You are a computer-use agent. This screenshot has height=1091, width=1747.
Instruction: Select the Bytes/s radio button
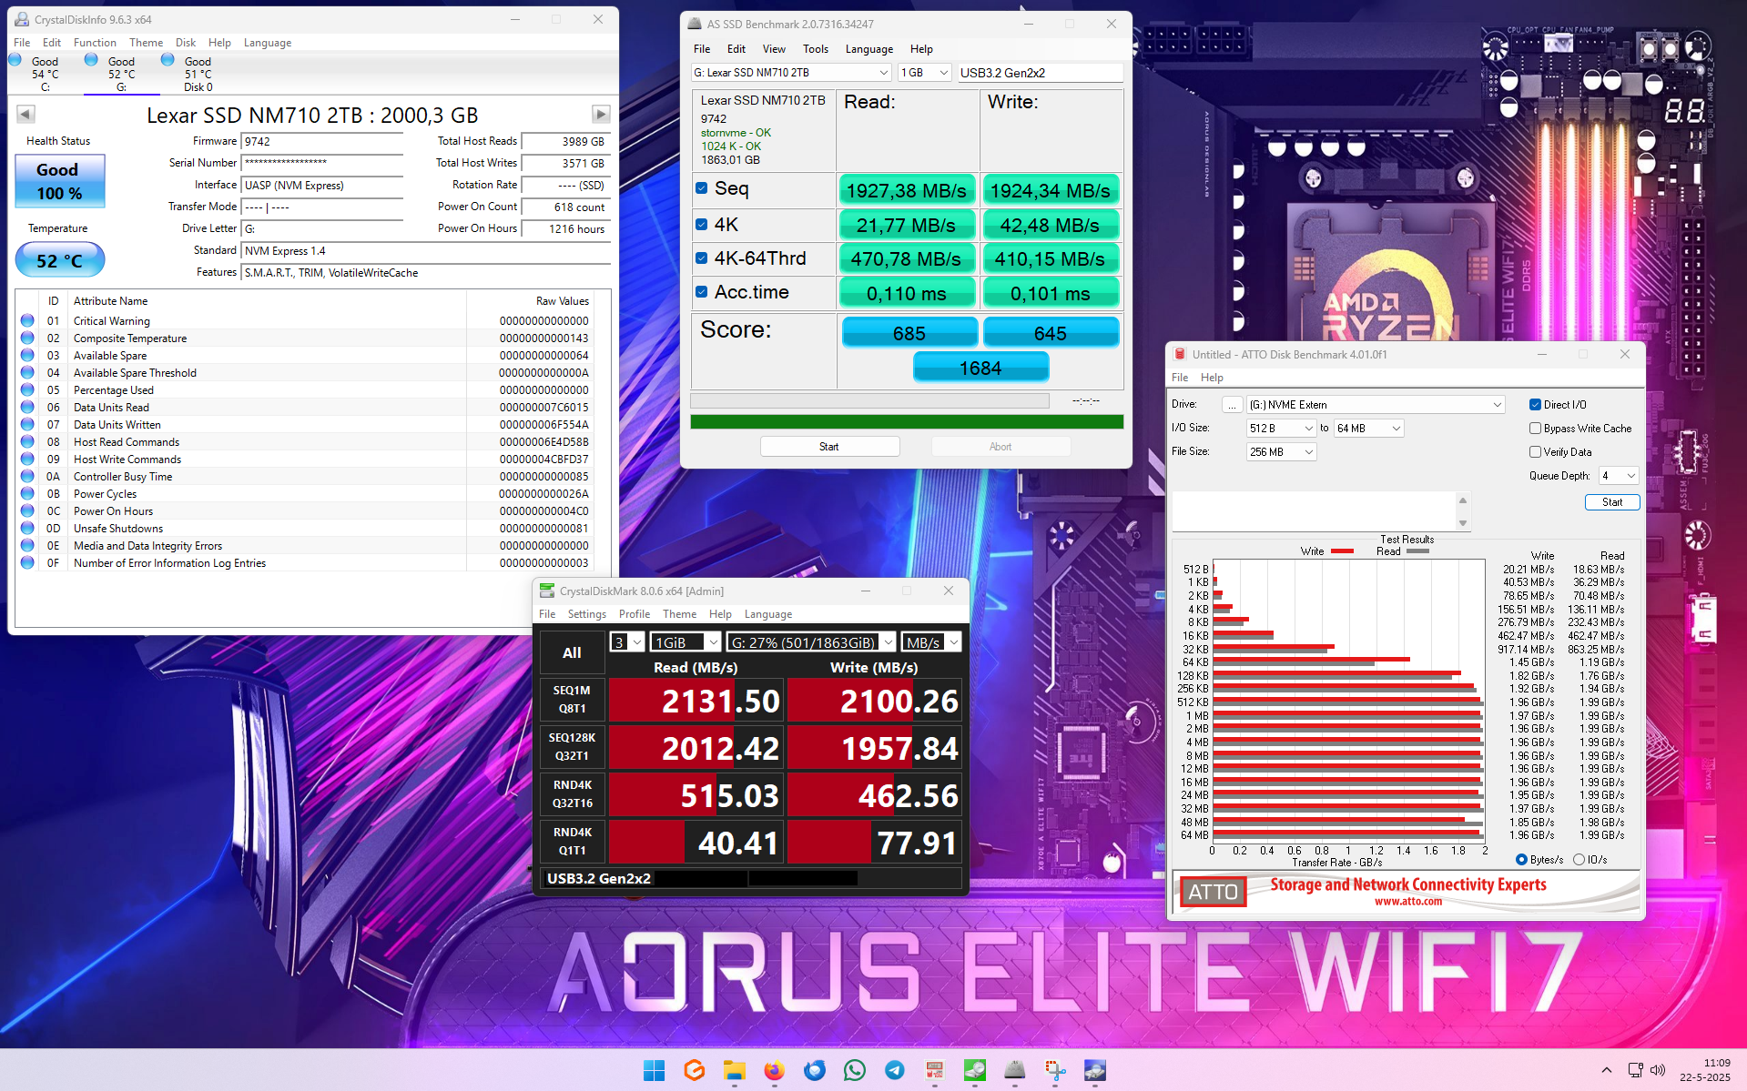pyautogui.click(x=1521, y=860)
